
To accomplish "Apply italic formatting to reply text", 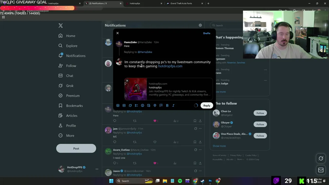I will pos(173,105).
